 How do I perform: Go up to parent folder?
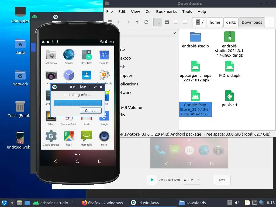pos(137,22)
